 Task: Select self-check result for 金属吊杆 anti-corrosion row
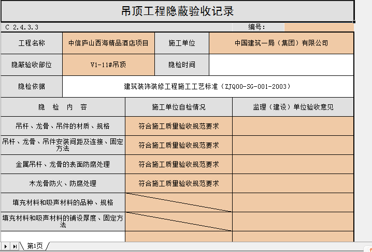179,164
